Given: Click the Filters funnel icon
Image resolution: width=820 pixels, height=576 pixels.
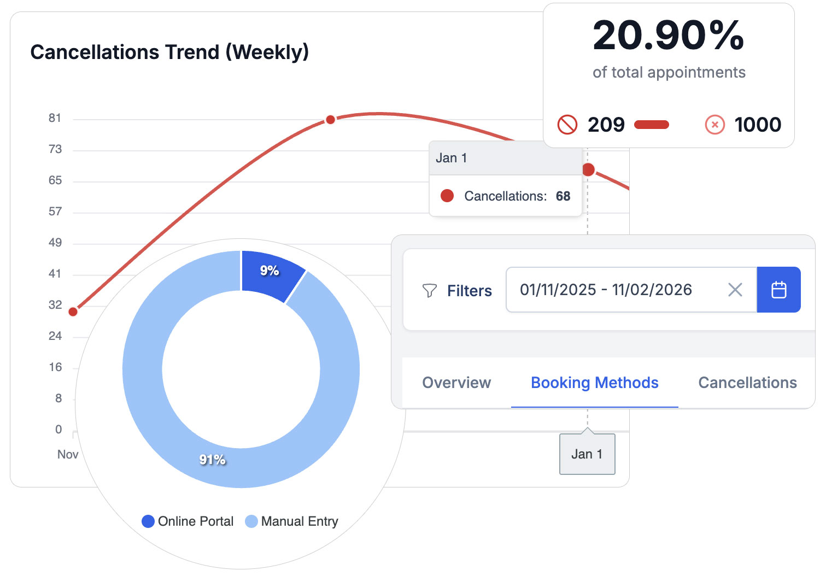Looking at the screenshot, I should 430,290.
